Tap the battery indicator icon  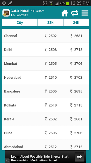tap(67, 3)
